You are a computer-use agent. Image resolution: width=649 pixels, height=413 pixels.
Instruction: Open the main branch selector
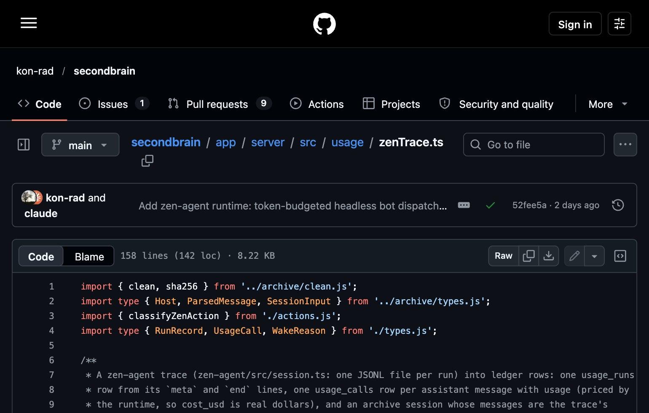tap(80, 145)
